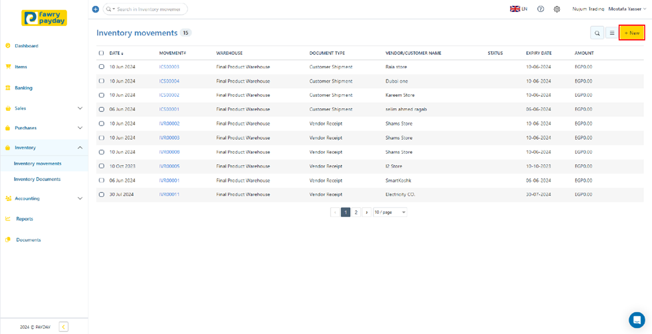
Task: Click the Fawry Payday logo
Action: pos(44,18)
